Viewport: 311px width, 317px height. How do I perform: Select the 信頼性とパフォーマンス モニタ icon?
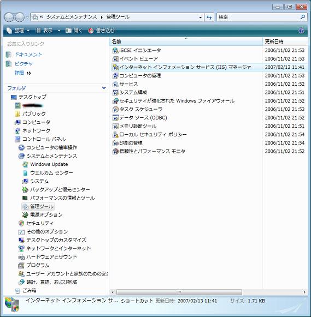coord(115,152)
